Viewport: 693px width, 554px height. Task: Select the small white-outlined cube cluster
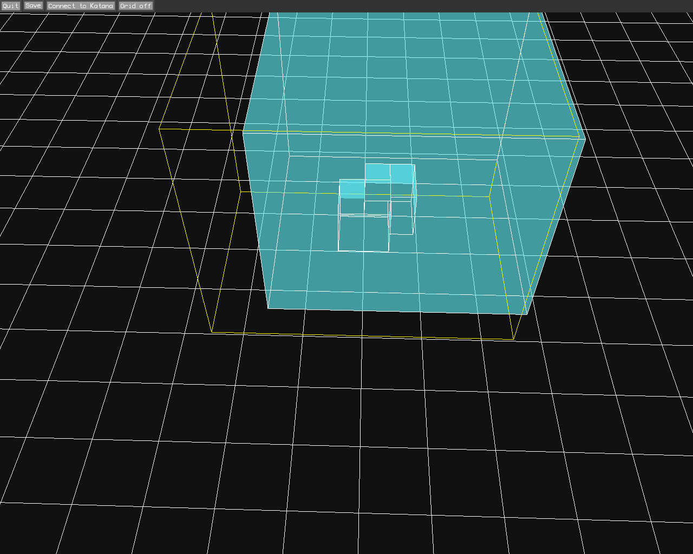click(377, 207)
